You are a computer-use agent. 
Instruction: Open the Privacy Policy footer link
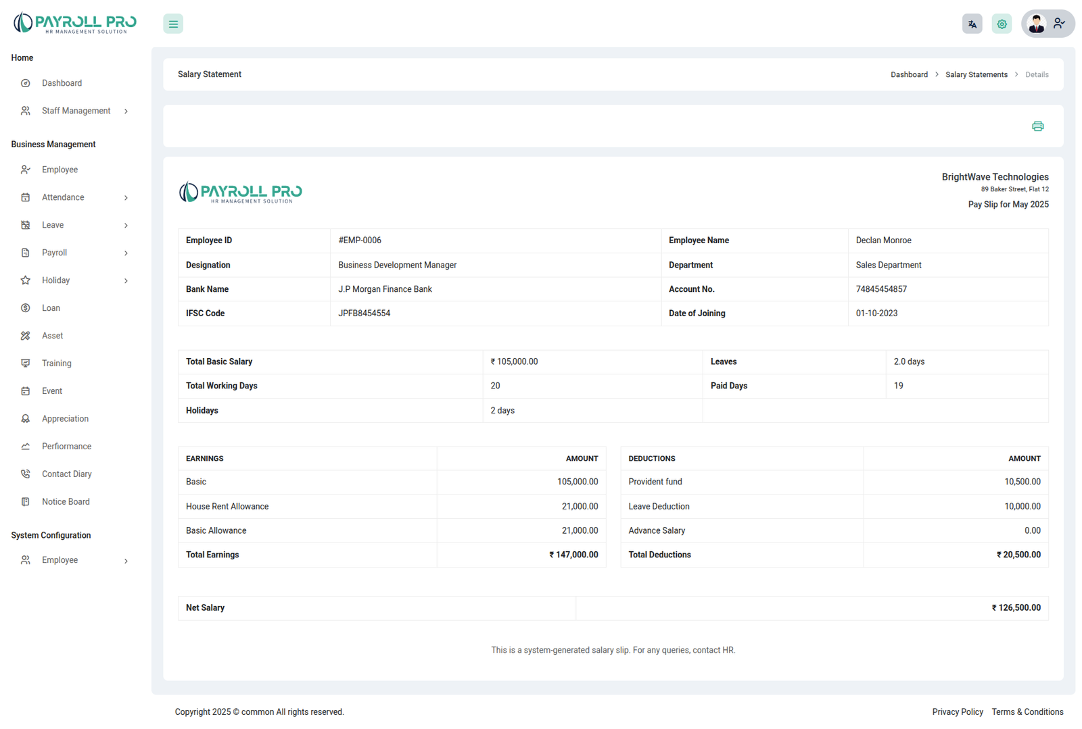coord(957,712)
